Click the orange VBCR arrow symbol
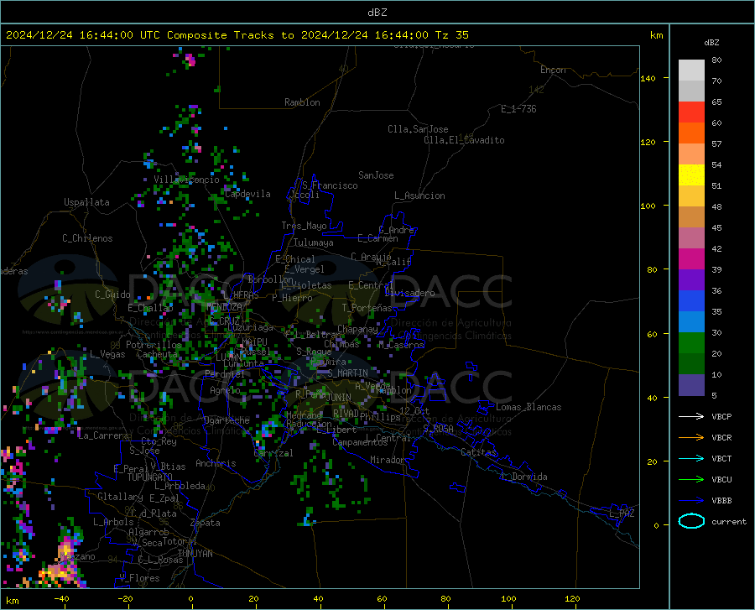The height and width of the screenshot is (610, 755). click(691, 438)
